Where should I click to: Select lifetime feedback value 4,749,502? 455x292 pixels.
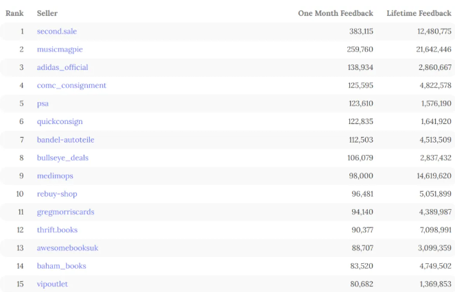(x=436, y=266)
